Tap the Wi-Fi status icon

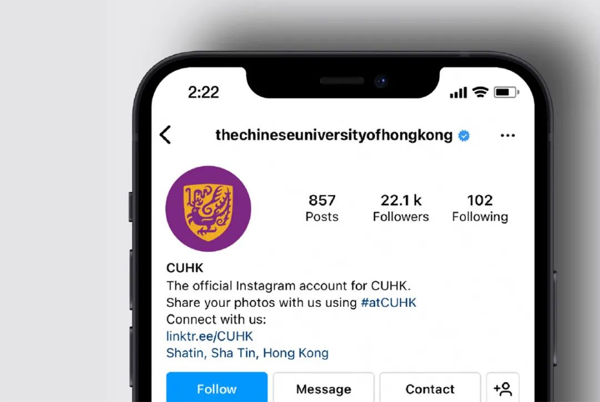pos(480,92)
